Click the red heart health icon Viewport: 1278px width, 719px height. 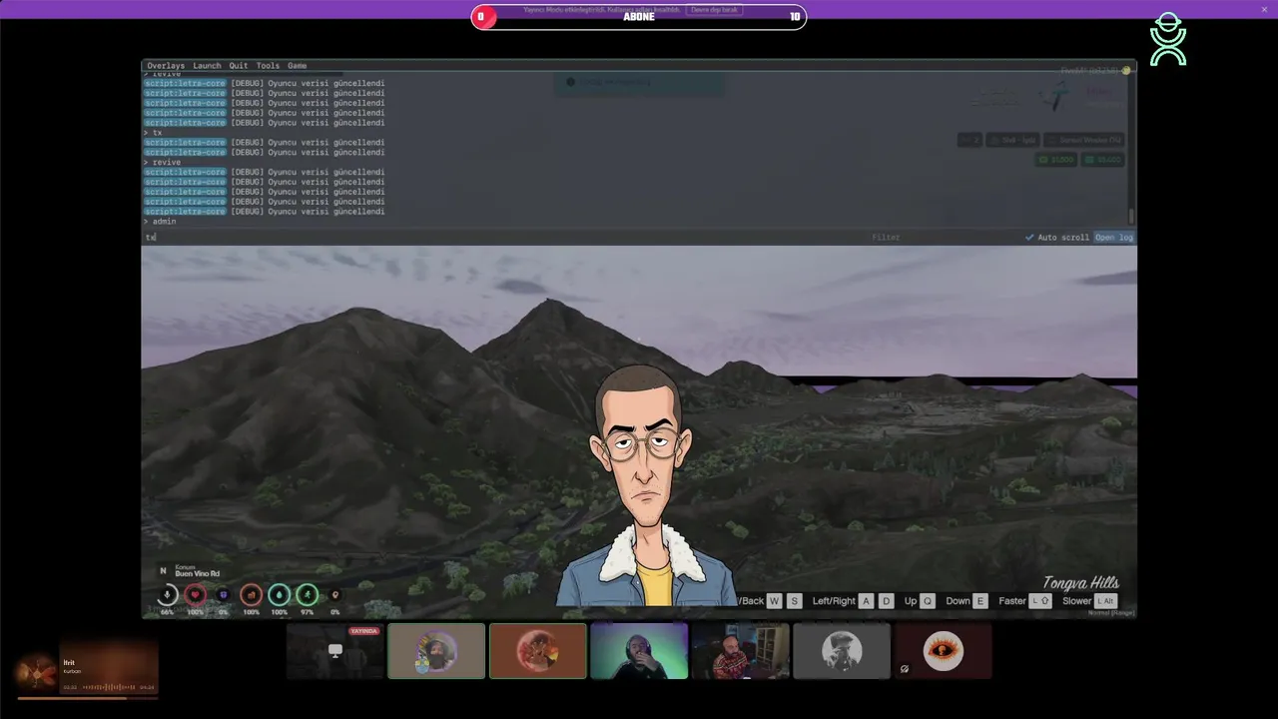pos(195,595)
